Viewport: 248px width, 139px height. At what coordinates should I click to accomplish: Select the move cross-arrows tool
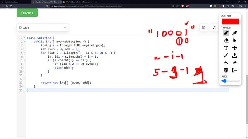click(235, 48)
